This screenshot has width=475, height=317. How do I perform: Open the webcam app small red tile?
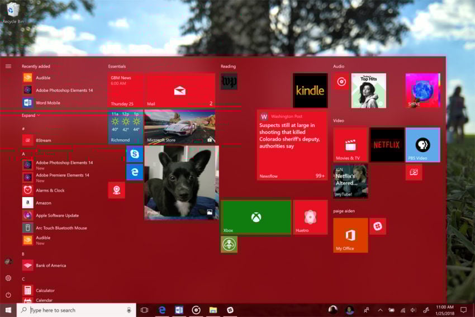(x=117, y=190)
